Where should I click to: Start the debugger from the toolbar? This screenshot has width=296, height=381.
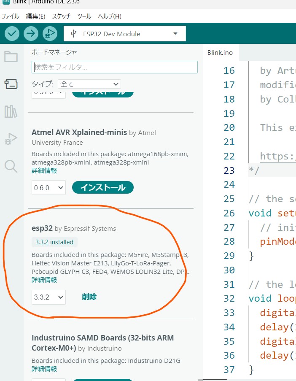[x=49, y=34]
